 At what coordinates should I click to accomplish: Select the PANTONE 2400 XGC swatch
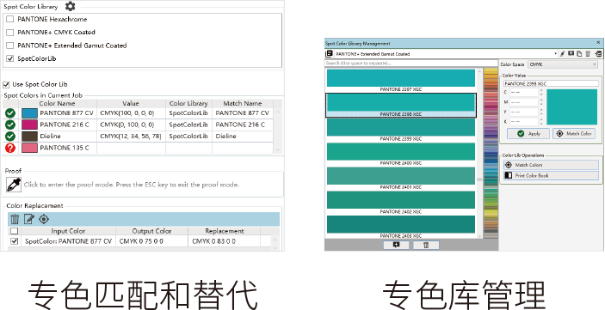(x=401, y=154)
